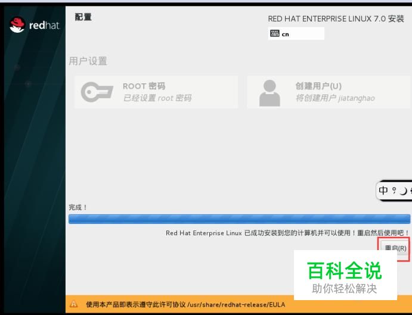The height and width of the screenshot is (315, 412).
Task: Click the EULA warning triangle icon
Action: 73,304
